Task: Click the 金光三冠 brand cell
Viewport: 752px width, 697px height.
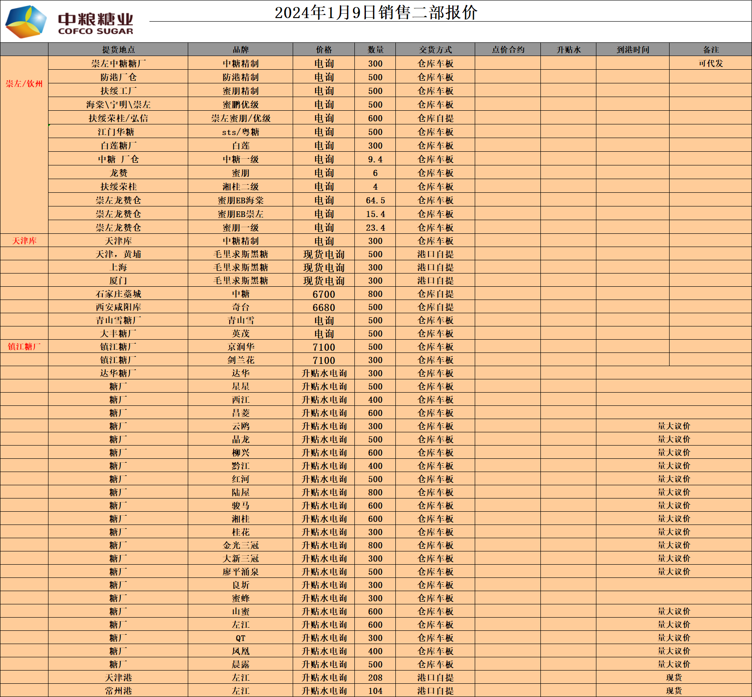Action: click(x=240, y=545)
